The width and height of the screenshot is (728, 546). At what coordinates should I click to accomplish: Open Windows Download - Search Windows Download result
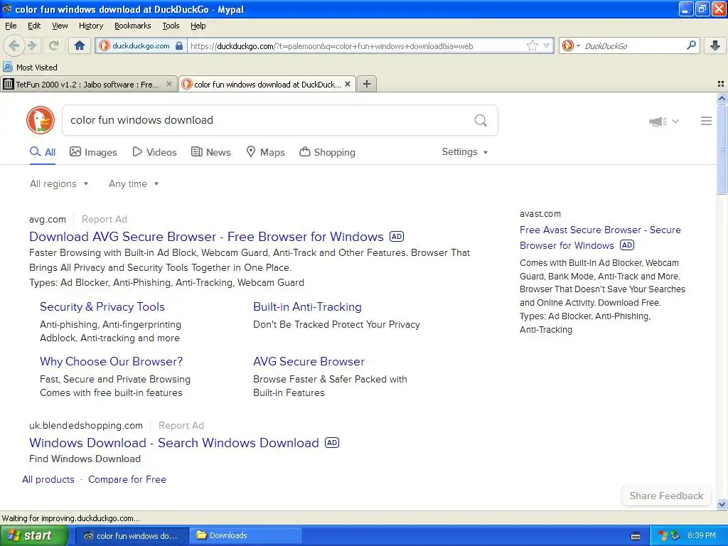coord(174,443)
